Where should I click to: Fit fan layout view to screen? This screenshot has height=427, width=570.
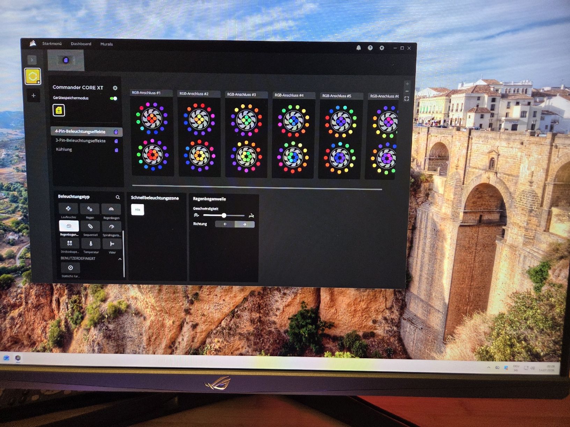click(x=407, y=99)
